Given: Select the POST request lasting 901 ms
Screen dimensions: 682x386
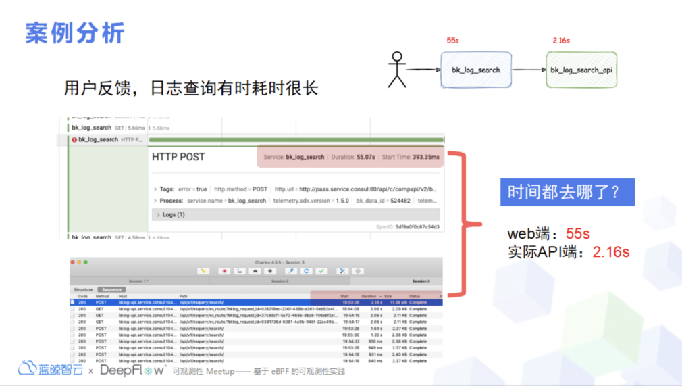Looking at the screenshot, I should tap(256, 355).
